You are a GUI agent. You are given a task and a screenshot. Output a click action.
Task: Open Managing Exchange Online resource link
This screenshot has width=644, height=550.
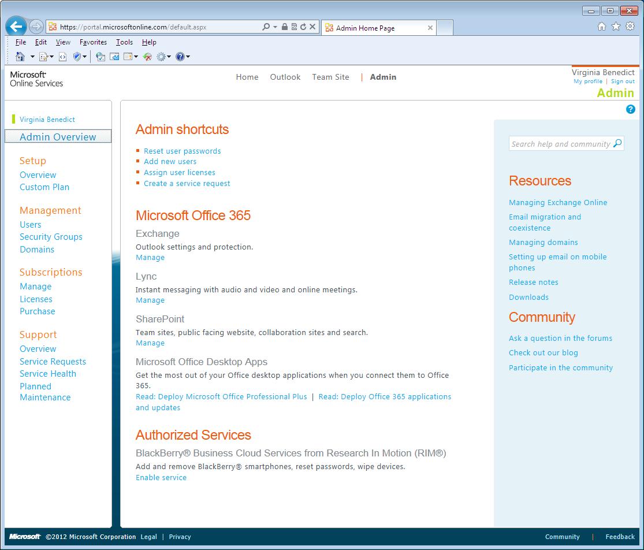558,203
